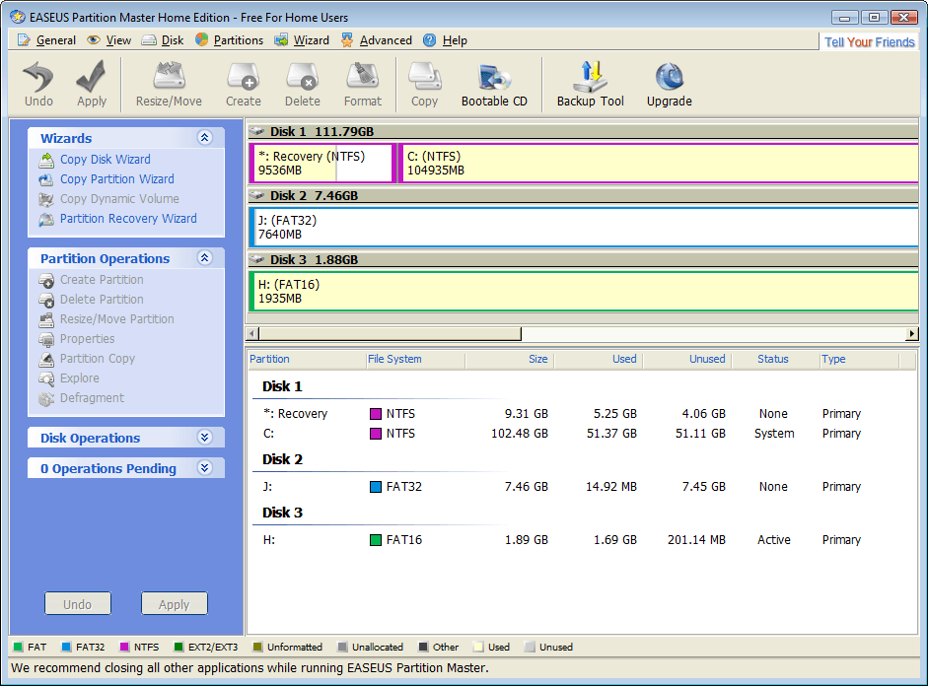Click the green FAT16 swatch in H: row
The height and width of the screenshot is (686, 928).
pos(375,540)
